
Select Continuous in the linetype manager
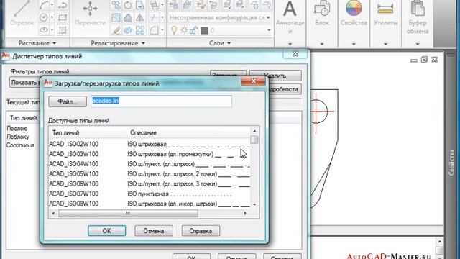[20, 145]
